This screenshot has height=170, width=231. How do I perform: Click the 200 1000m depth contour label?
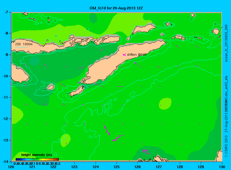[x=24, y=44]
